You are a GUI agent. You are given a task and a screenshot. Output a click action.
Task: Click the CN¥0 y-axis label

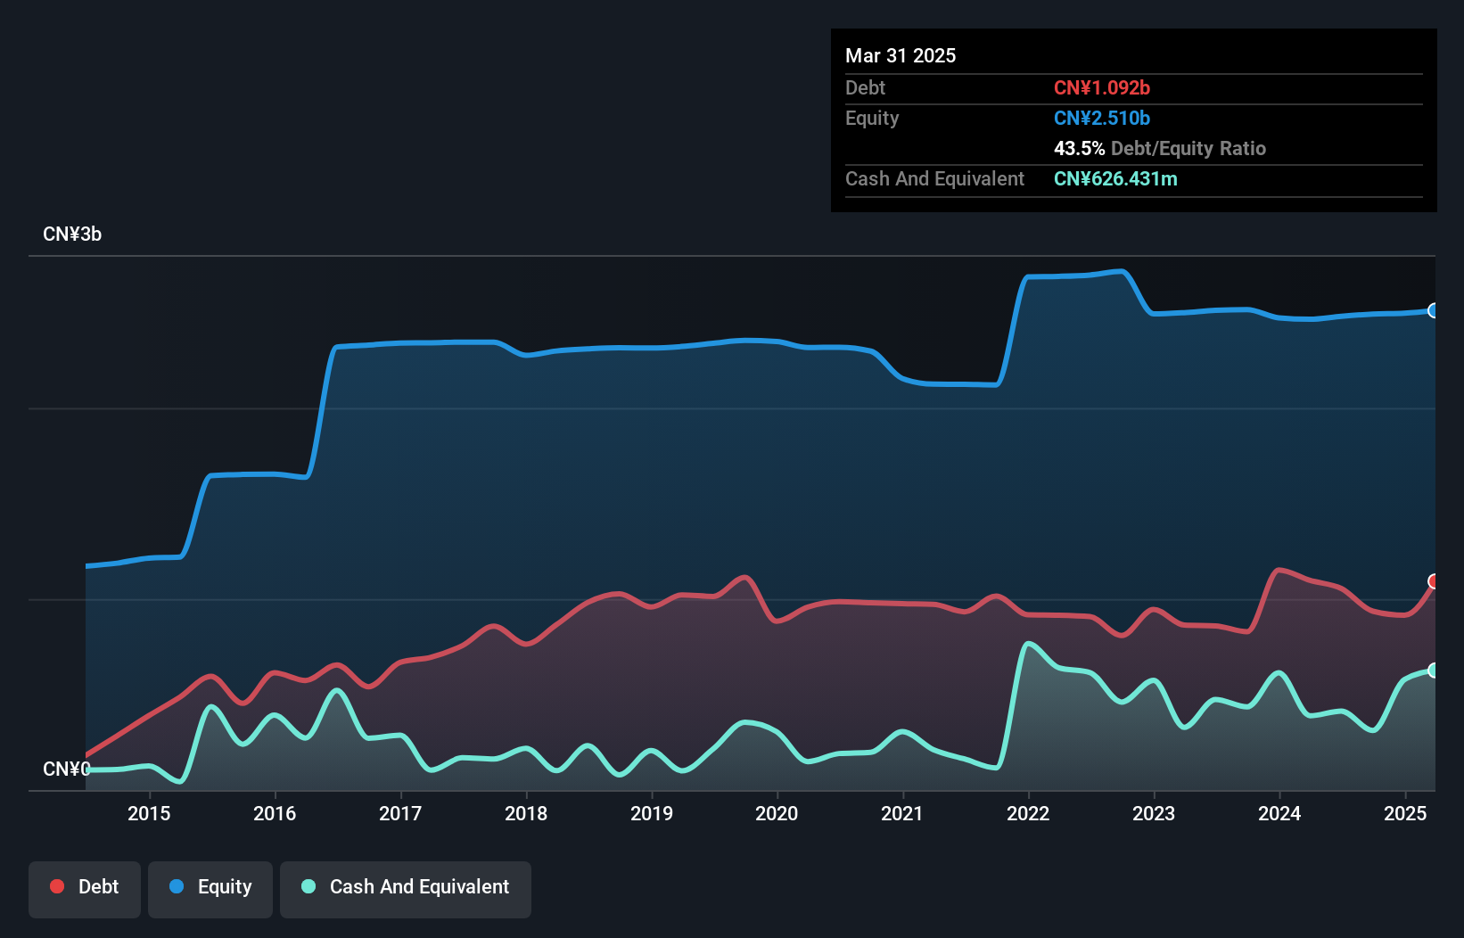67,769
